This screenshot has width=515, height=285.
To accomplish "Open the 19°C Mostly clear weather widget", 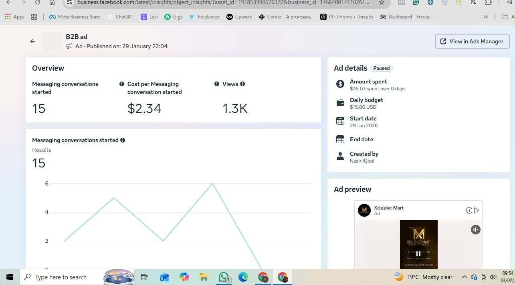I will 424,277.
